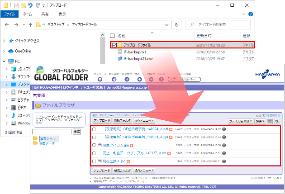Open the ホーム ribbon tab
The width and height of the screenshot is (285, 194).
click(x=28, y=14)
